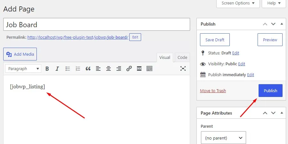Apply italic formatting
288x144 pixels.
pyautogui.click(x=57, y=69)
